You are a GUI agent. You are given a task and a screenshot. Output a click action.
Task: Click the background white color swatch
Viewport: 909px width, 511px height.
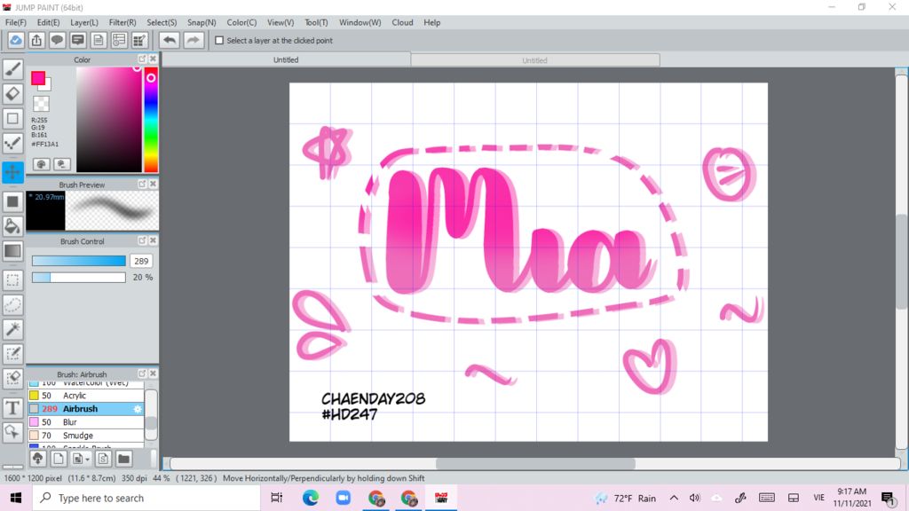pos(48,86)
